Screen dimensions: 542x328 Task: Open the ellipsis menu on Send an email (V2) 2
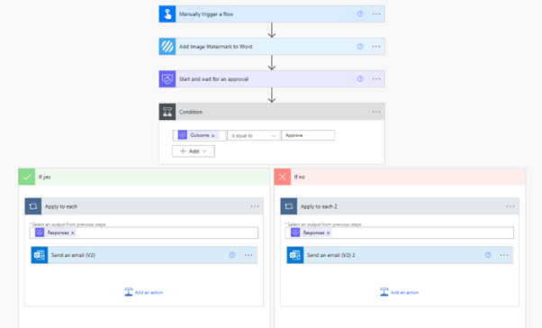click(x=504, y=255)
